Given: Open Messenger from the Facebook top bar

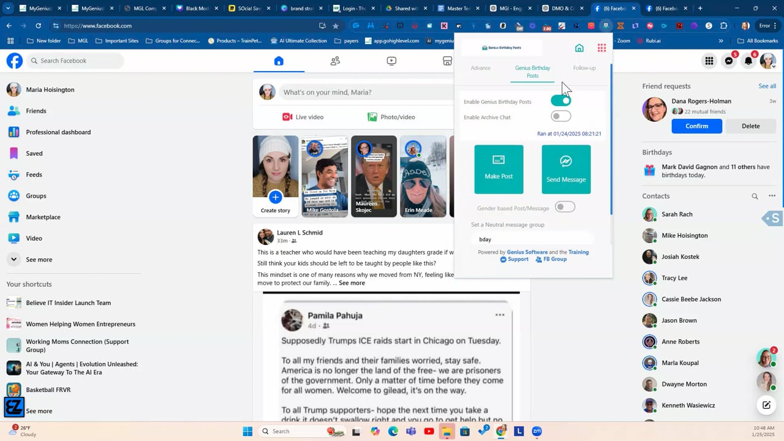Looking at the screenshot, I should [728, 61].
